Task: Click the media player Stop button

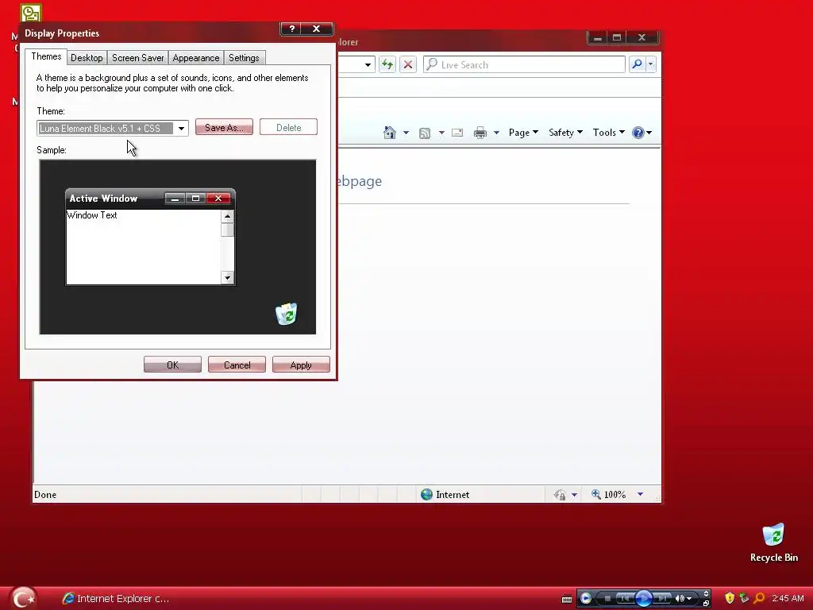Action: (x=607, y=599)
